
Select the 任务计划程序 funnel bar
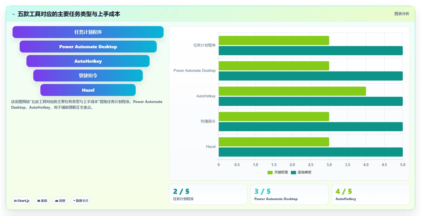(88, 32)
